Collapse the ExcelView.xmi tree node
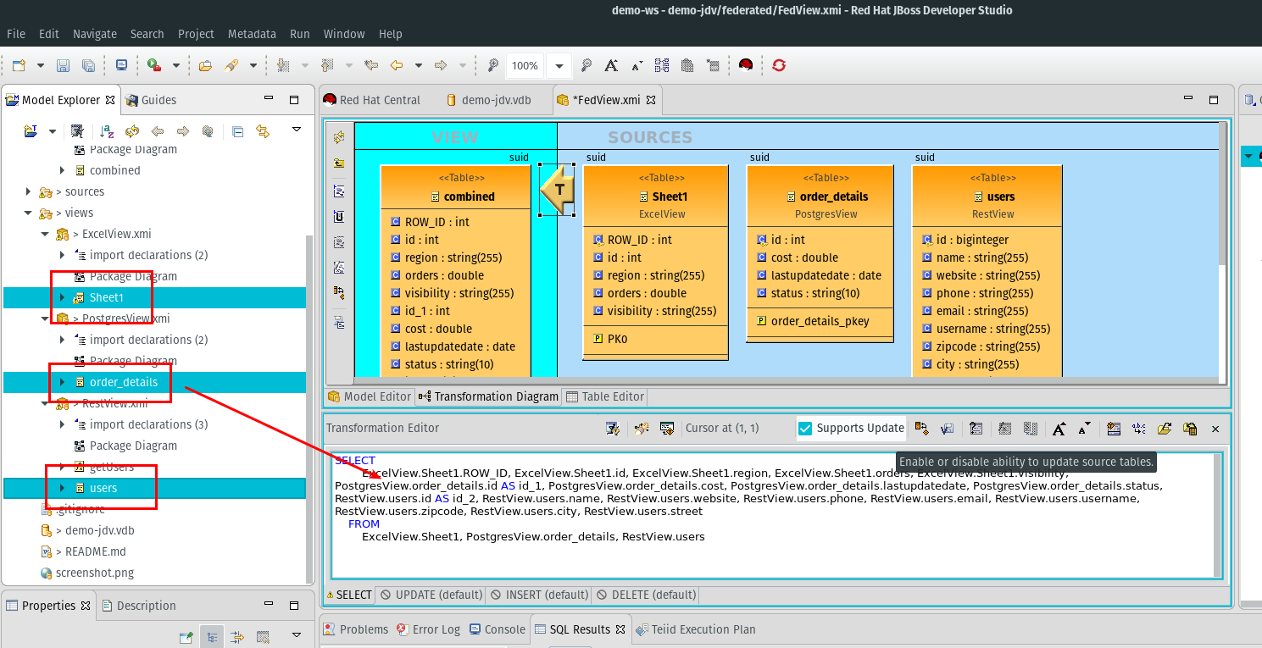 pyautogui.click(x=45, y=234)
